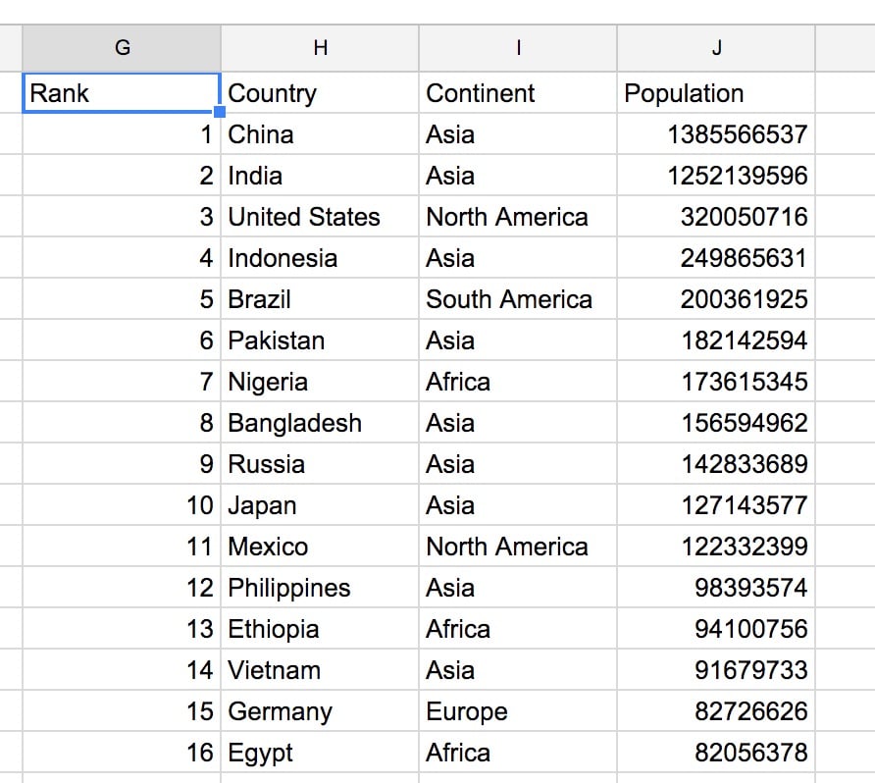This screenshot has height=783, width=875.
Task: Click population value 82056378
Action: [716, 753]
